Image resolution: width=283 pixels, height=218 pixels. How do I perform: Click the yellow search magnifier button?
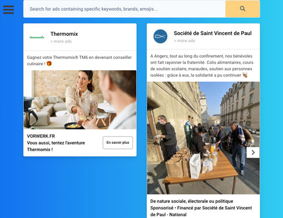pyautogui.click(x=242, y=8)
